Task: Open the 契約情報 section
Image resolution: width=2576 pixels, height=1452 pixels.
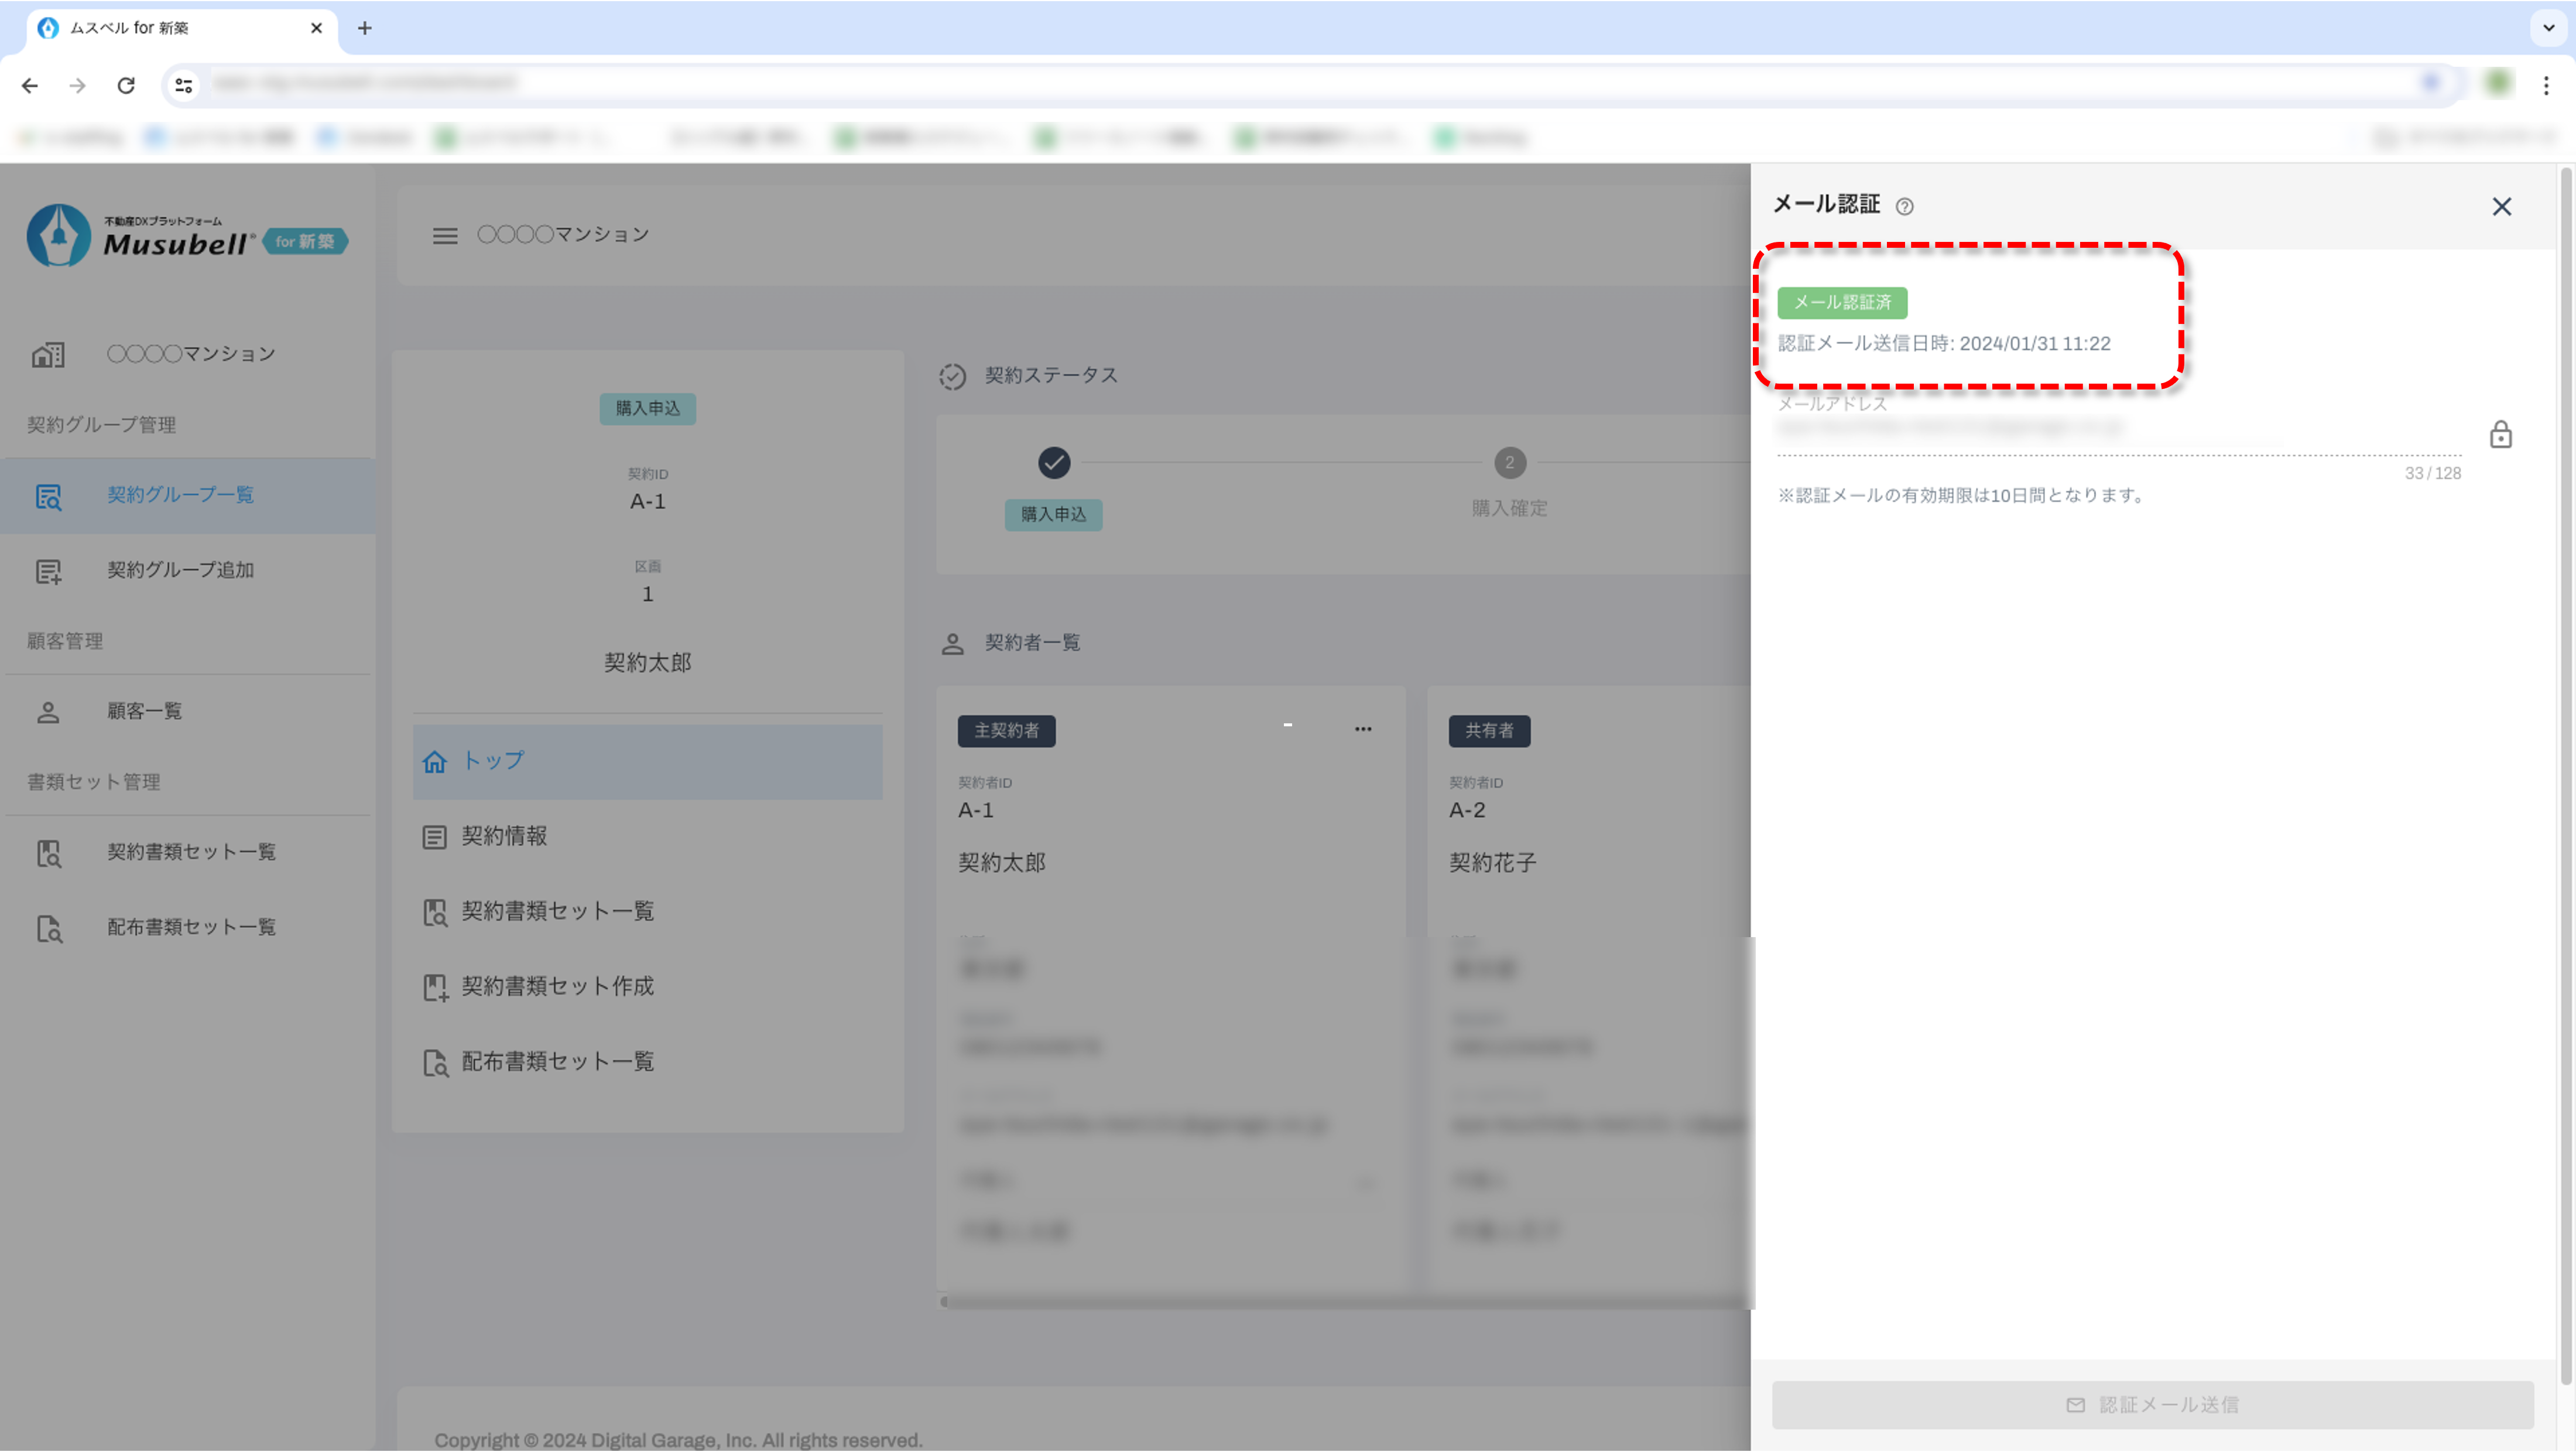Action: point(504,836)
